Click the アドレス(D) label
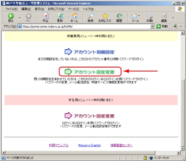186x161 pixels. 10,26
